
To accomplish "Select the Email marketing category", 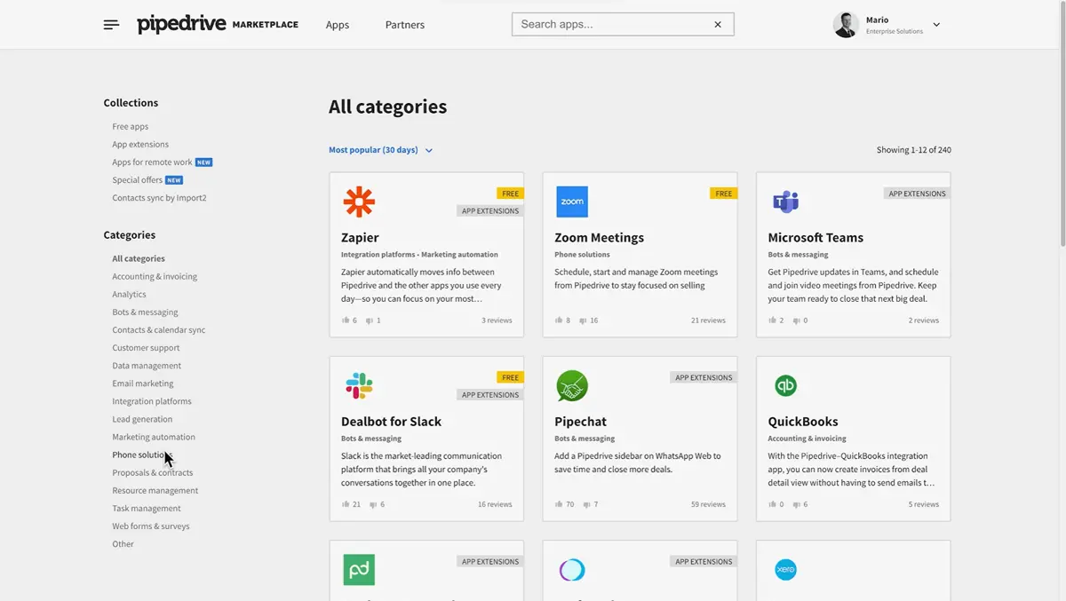I will pos(143,384).
